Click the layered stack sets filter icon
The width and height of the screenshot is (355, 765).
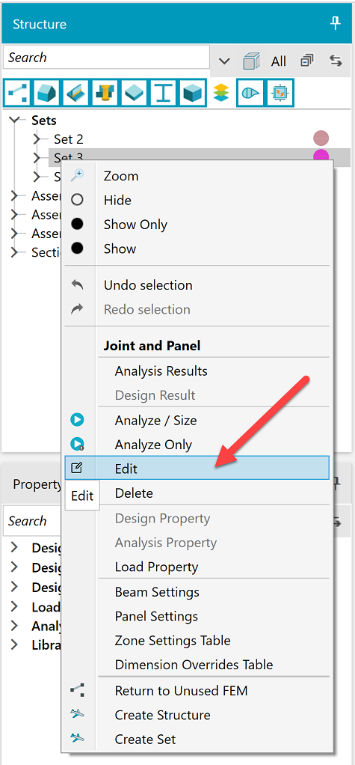pos(221,91)
